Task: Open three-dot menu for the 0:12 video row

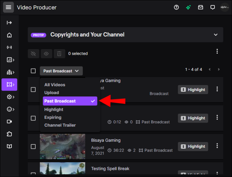Action: pos(217,118)
